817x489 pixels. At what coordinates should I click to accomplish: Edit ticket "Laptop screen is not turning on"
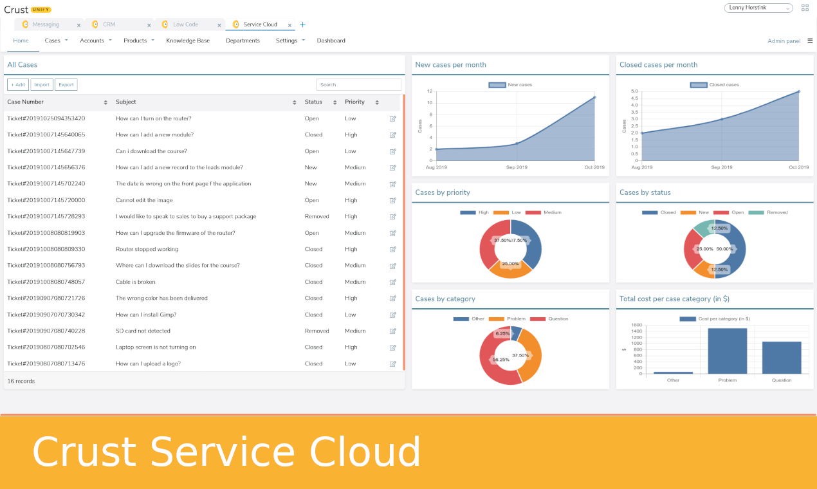(x=392, y=347)
